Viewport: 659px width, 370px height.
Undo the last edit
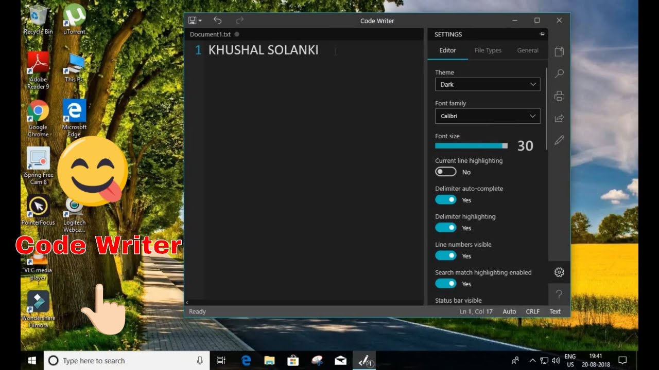pyautogui.click(x=217, y=21)
